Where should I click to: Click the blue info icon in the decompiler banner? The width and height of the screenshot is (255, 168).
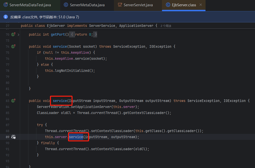coord(5,17)
